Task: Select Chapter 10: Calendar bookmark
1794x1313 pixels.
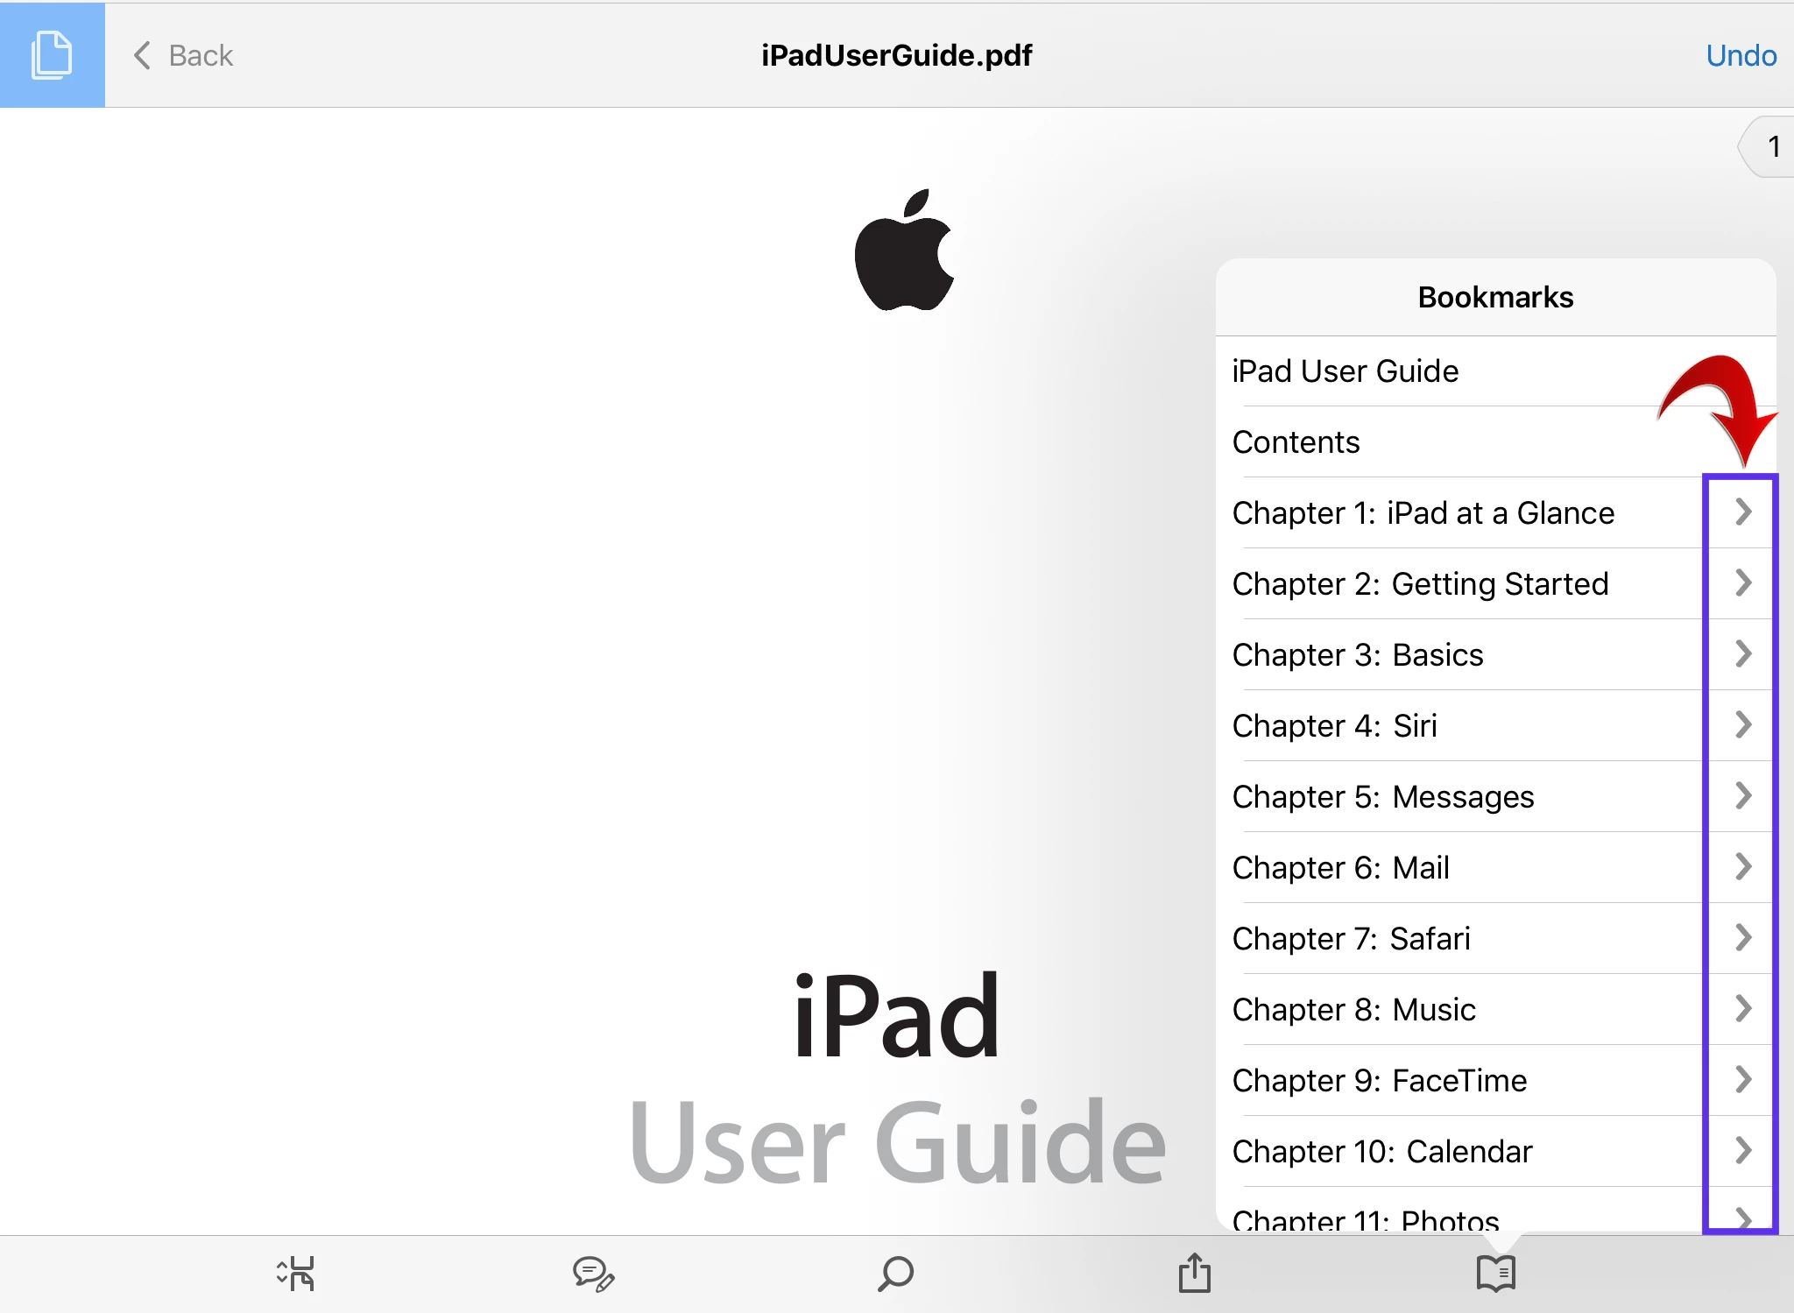Action: (1381, 1152)
